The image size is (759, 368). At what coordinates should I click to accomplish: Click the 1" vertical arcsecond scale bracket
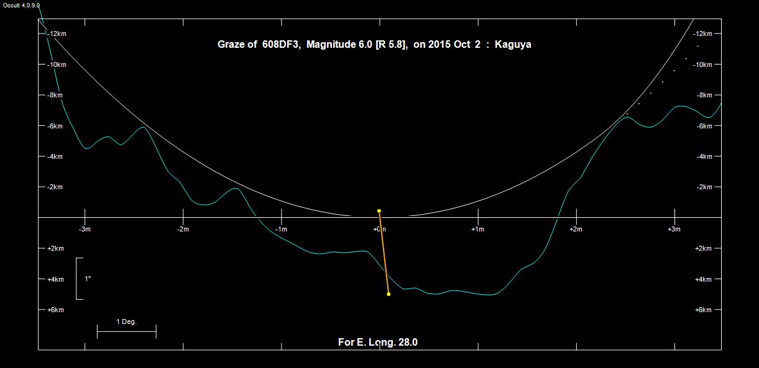pos(78,279)
